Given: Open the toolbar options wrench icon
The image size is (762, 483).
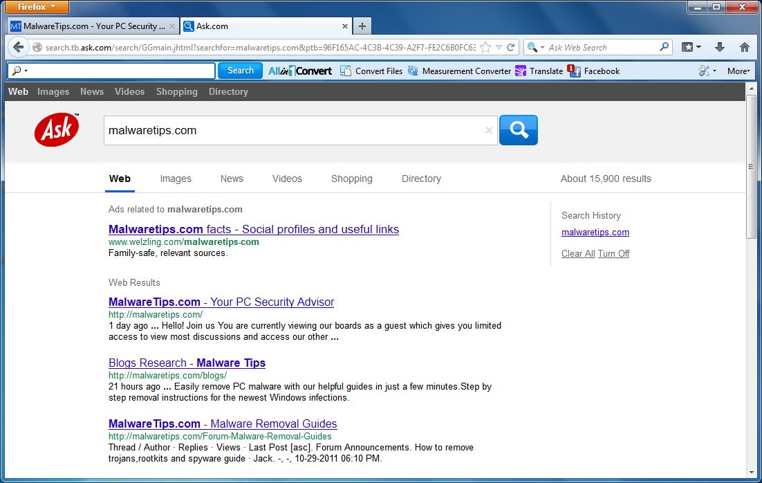Looking at the screenshot, I should coord(704,71).
